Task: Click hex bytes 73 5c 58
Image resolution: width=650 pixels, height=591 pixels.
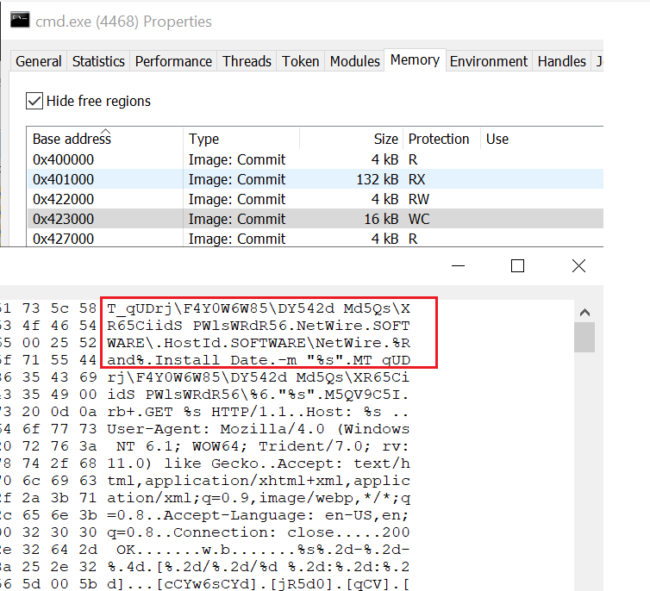Action: pos(59,308)
